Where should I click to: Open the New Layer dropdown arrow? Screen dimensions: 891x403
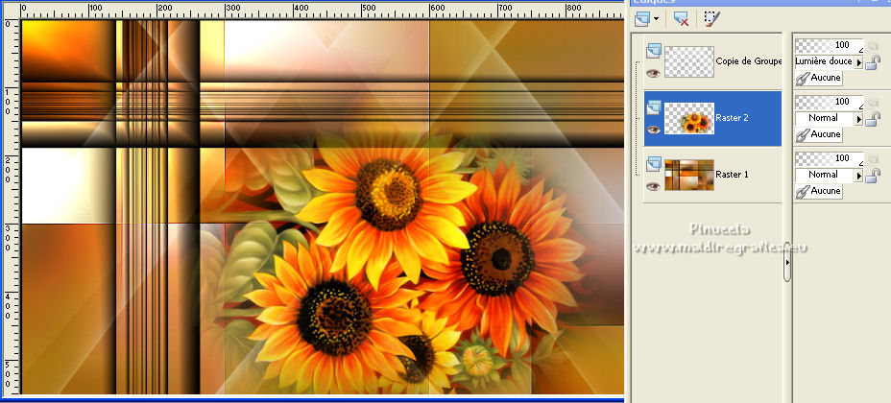coord(657,19)
